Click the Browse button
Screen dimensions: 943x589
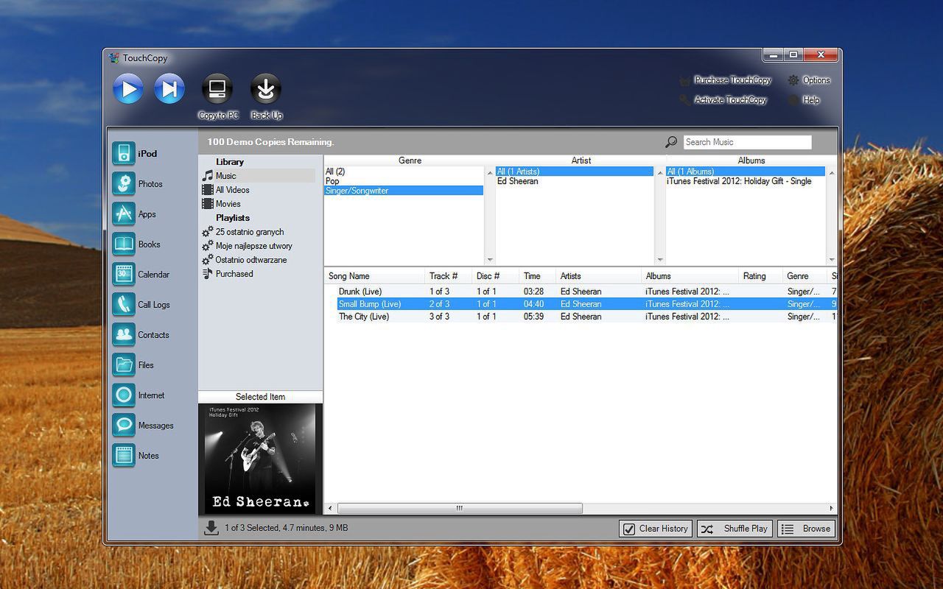pos(807,528)
